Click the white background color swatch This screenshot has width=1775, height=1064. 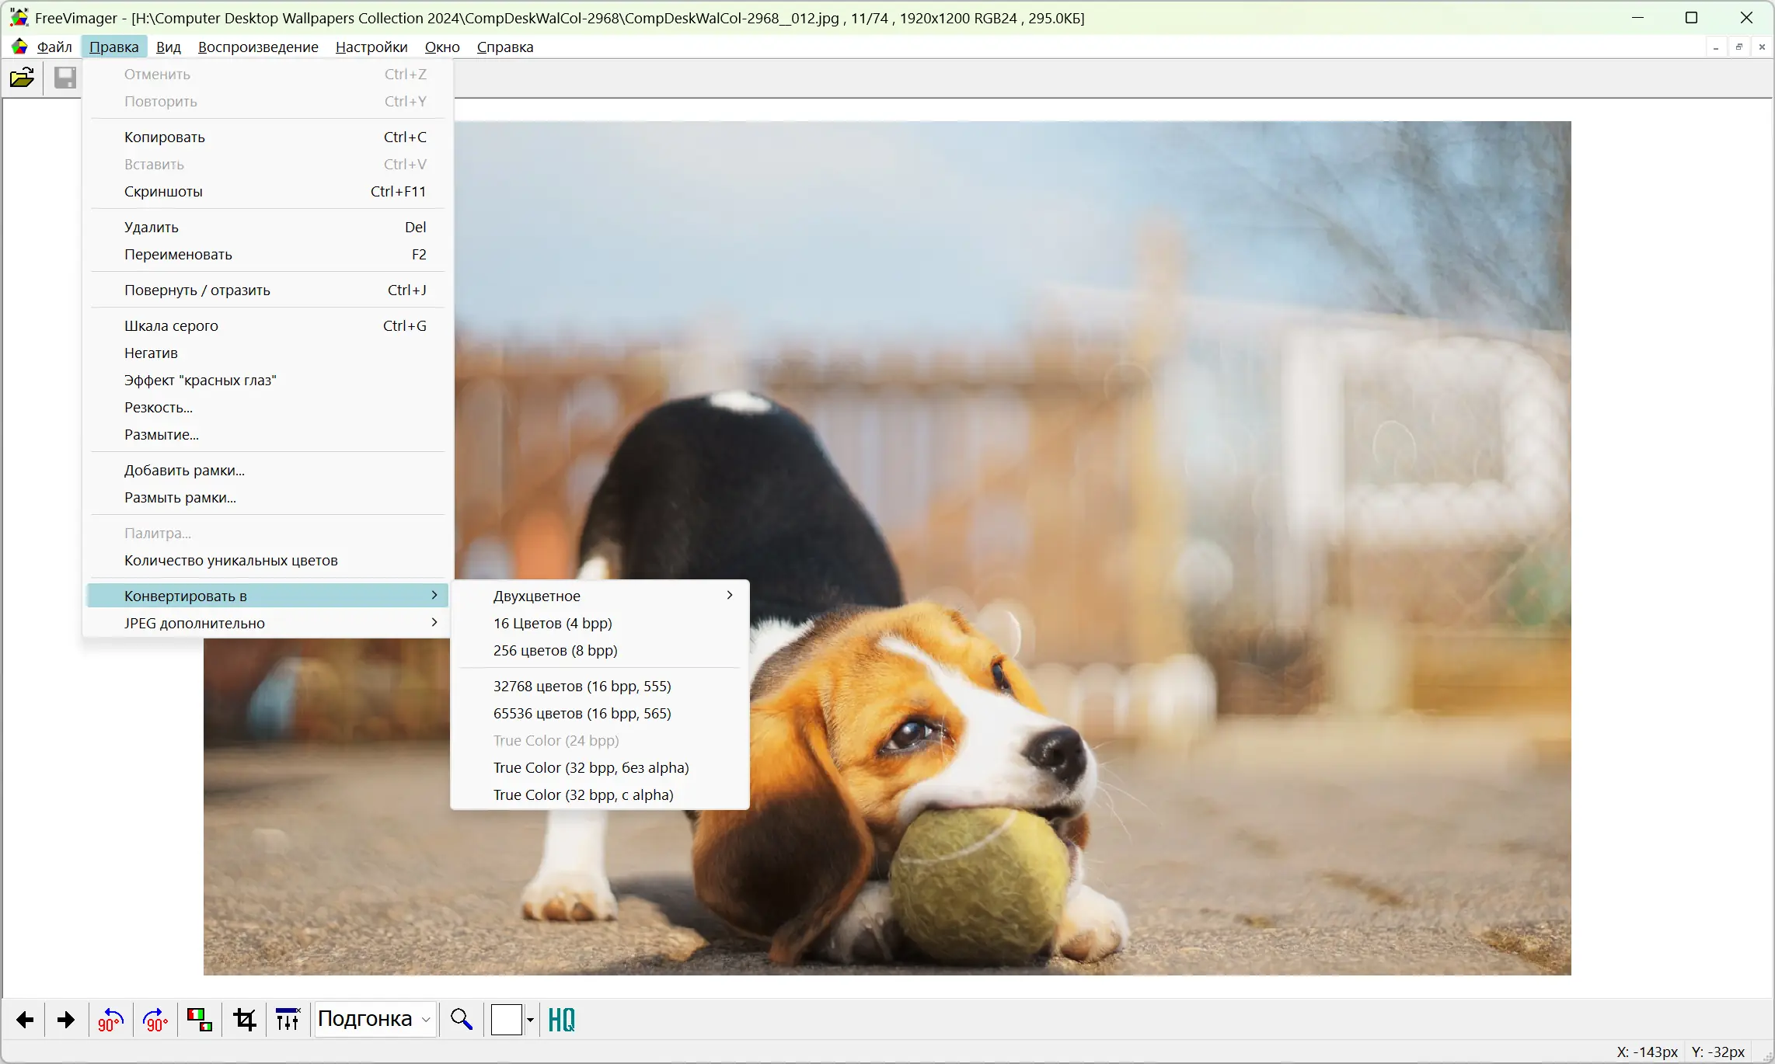(x=506, y=1019)
